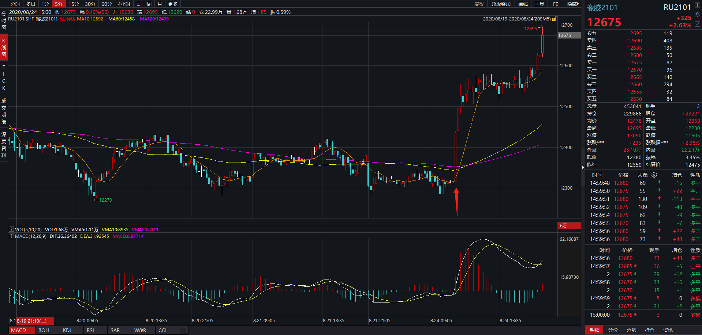Switch to 多日 multi-day view
The image size is (702, 335).
(31, 4)
